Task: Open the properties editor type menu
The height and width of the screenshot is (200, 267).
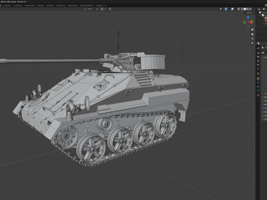Action: (259, 43)
